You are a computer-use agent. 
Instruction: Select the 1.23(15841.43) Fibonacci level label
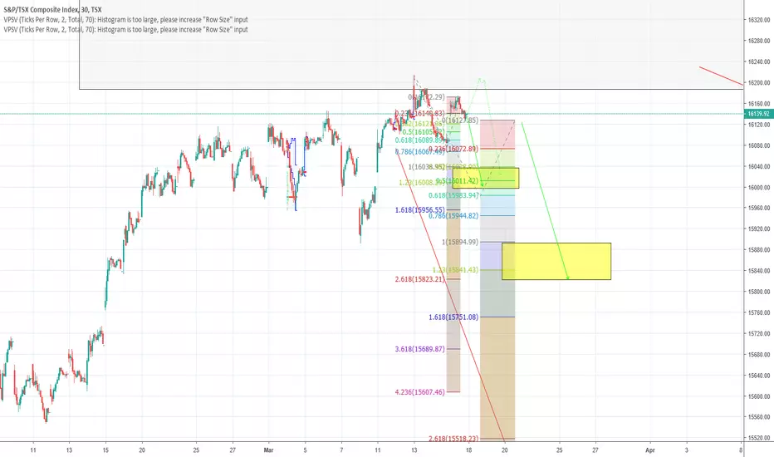pyautogui.click(x=455, y=270)
